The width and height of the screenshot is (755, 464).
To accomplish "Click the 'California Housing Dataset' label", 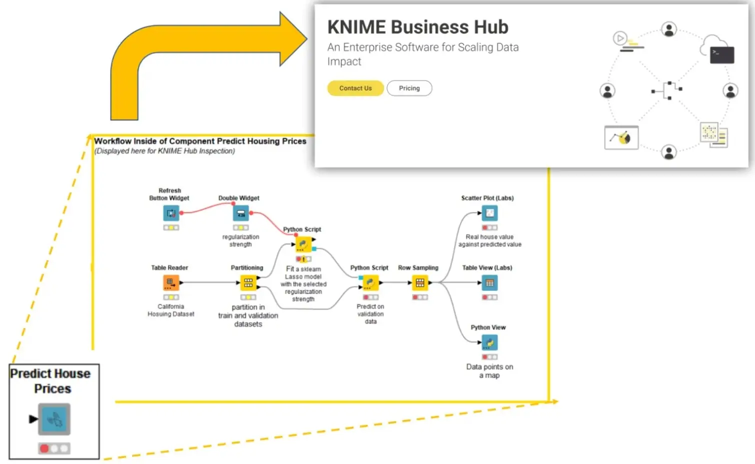I will click(171, 310).
